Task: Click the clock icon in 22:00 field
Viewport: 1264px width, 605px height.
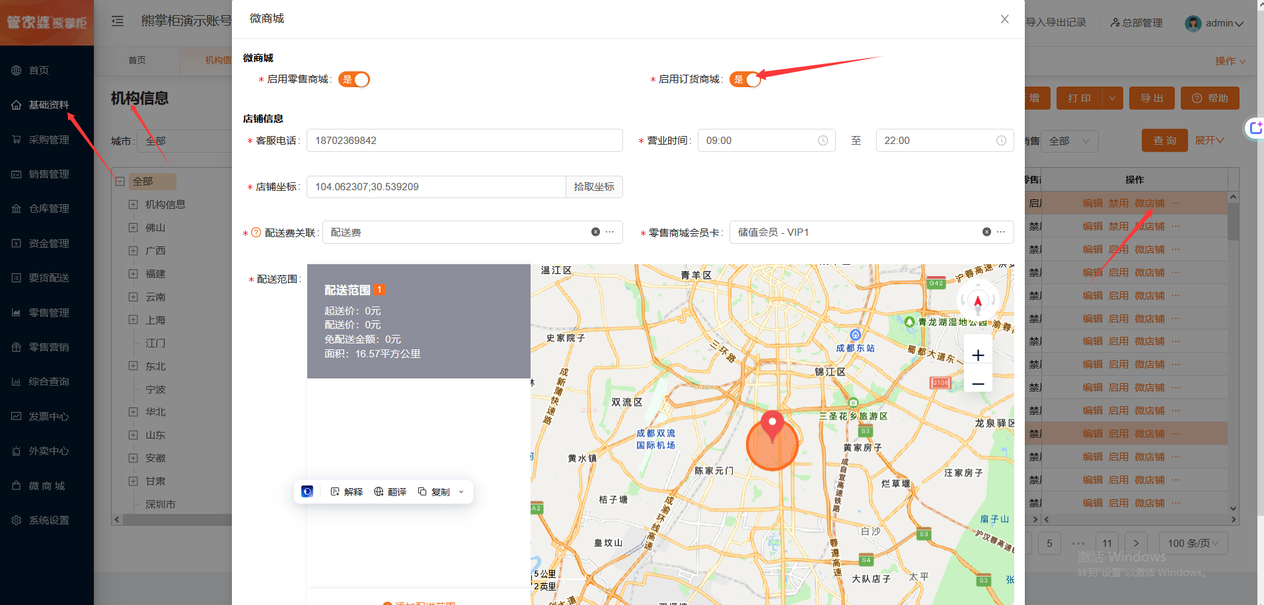Action: 1001,141
